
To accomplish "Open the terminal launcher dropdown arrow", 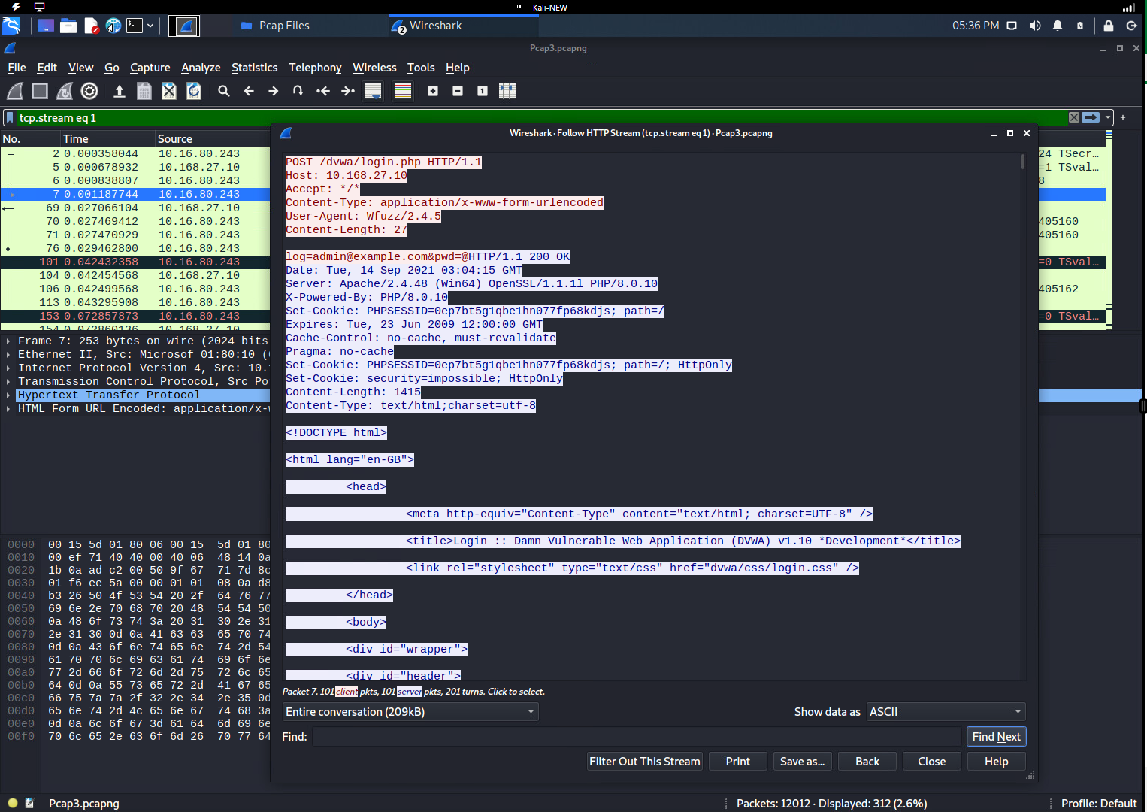I will click(x=150, y=26).
